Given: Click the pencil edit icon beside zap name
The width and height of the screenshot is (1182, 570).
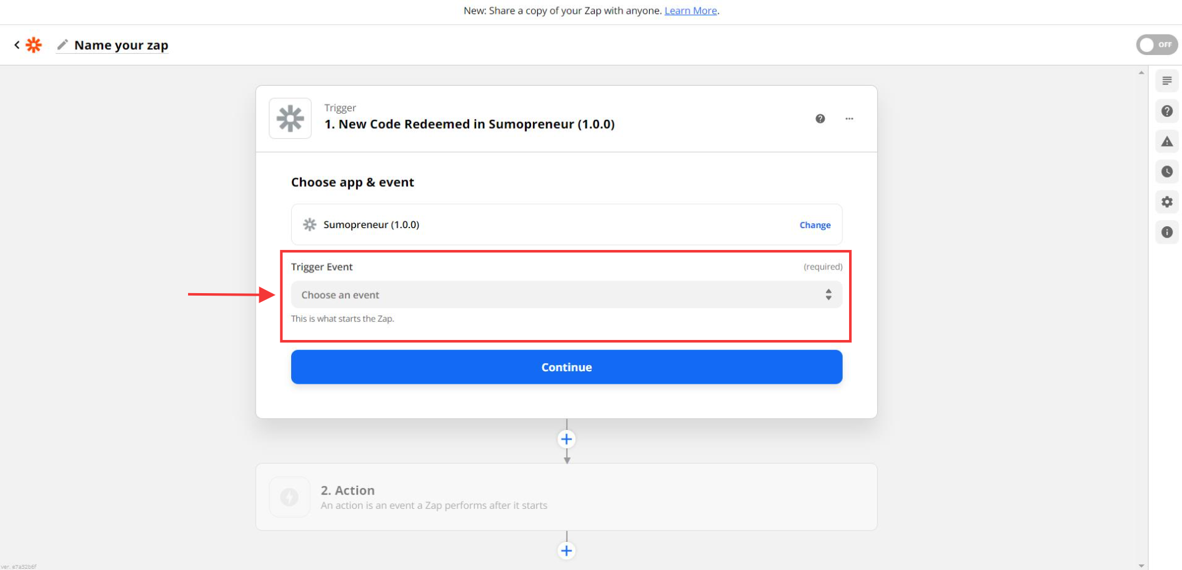Looking at the screenshot, I should tap(62, 45).
